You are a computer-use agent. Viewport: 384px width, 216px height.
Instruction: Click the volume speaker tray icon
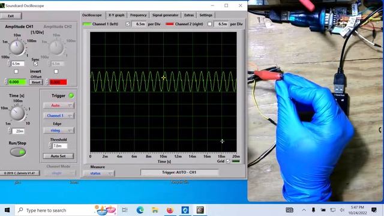click(342, 210)
